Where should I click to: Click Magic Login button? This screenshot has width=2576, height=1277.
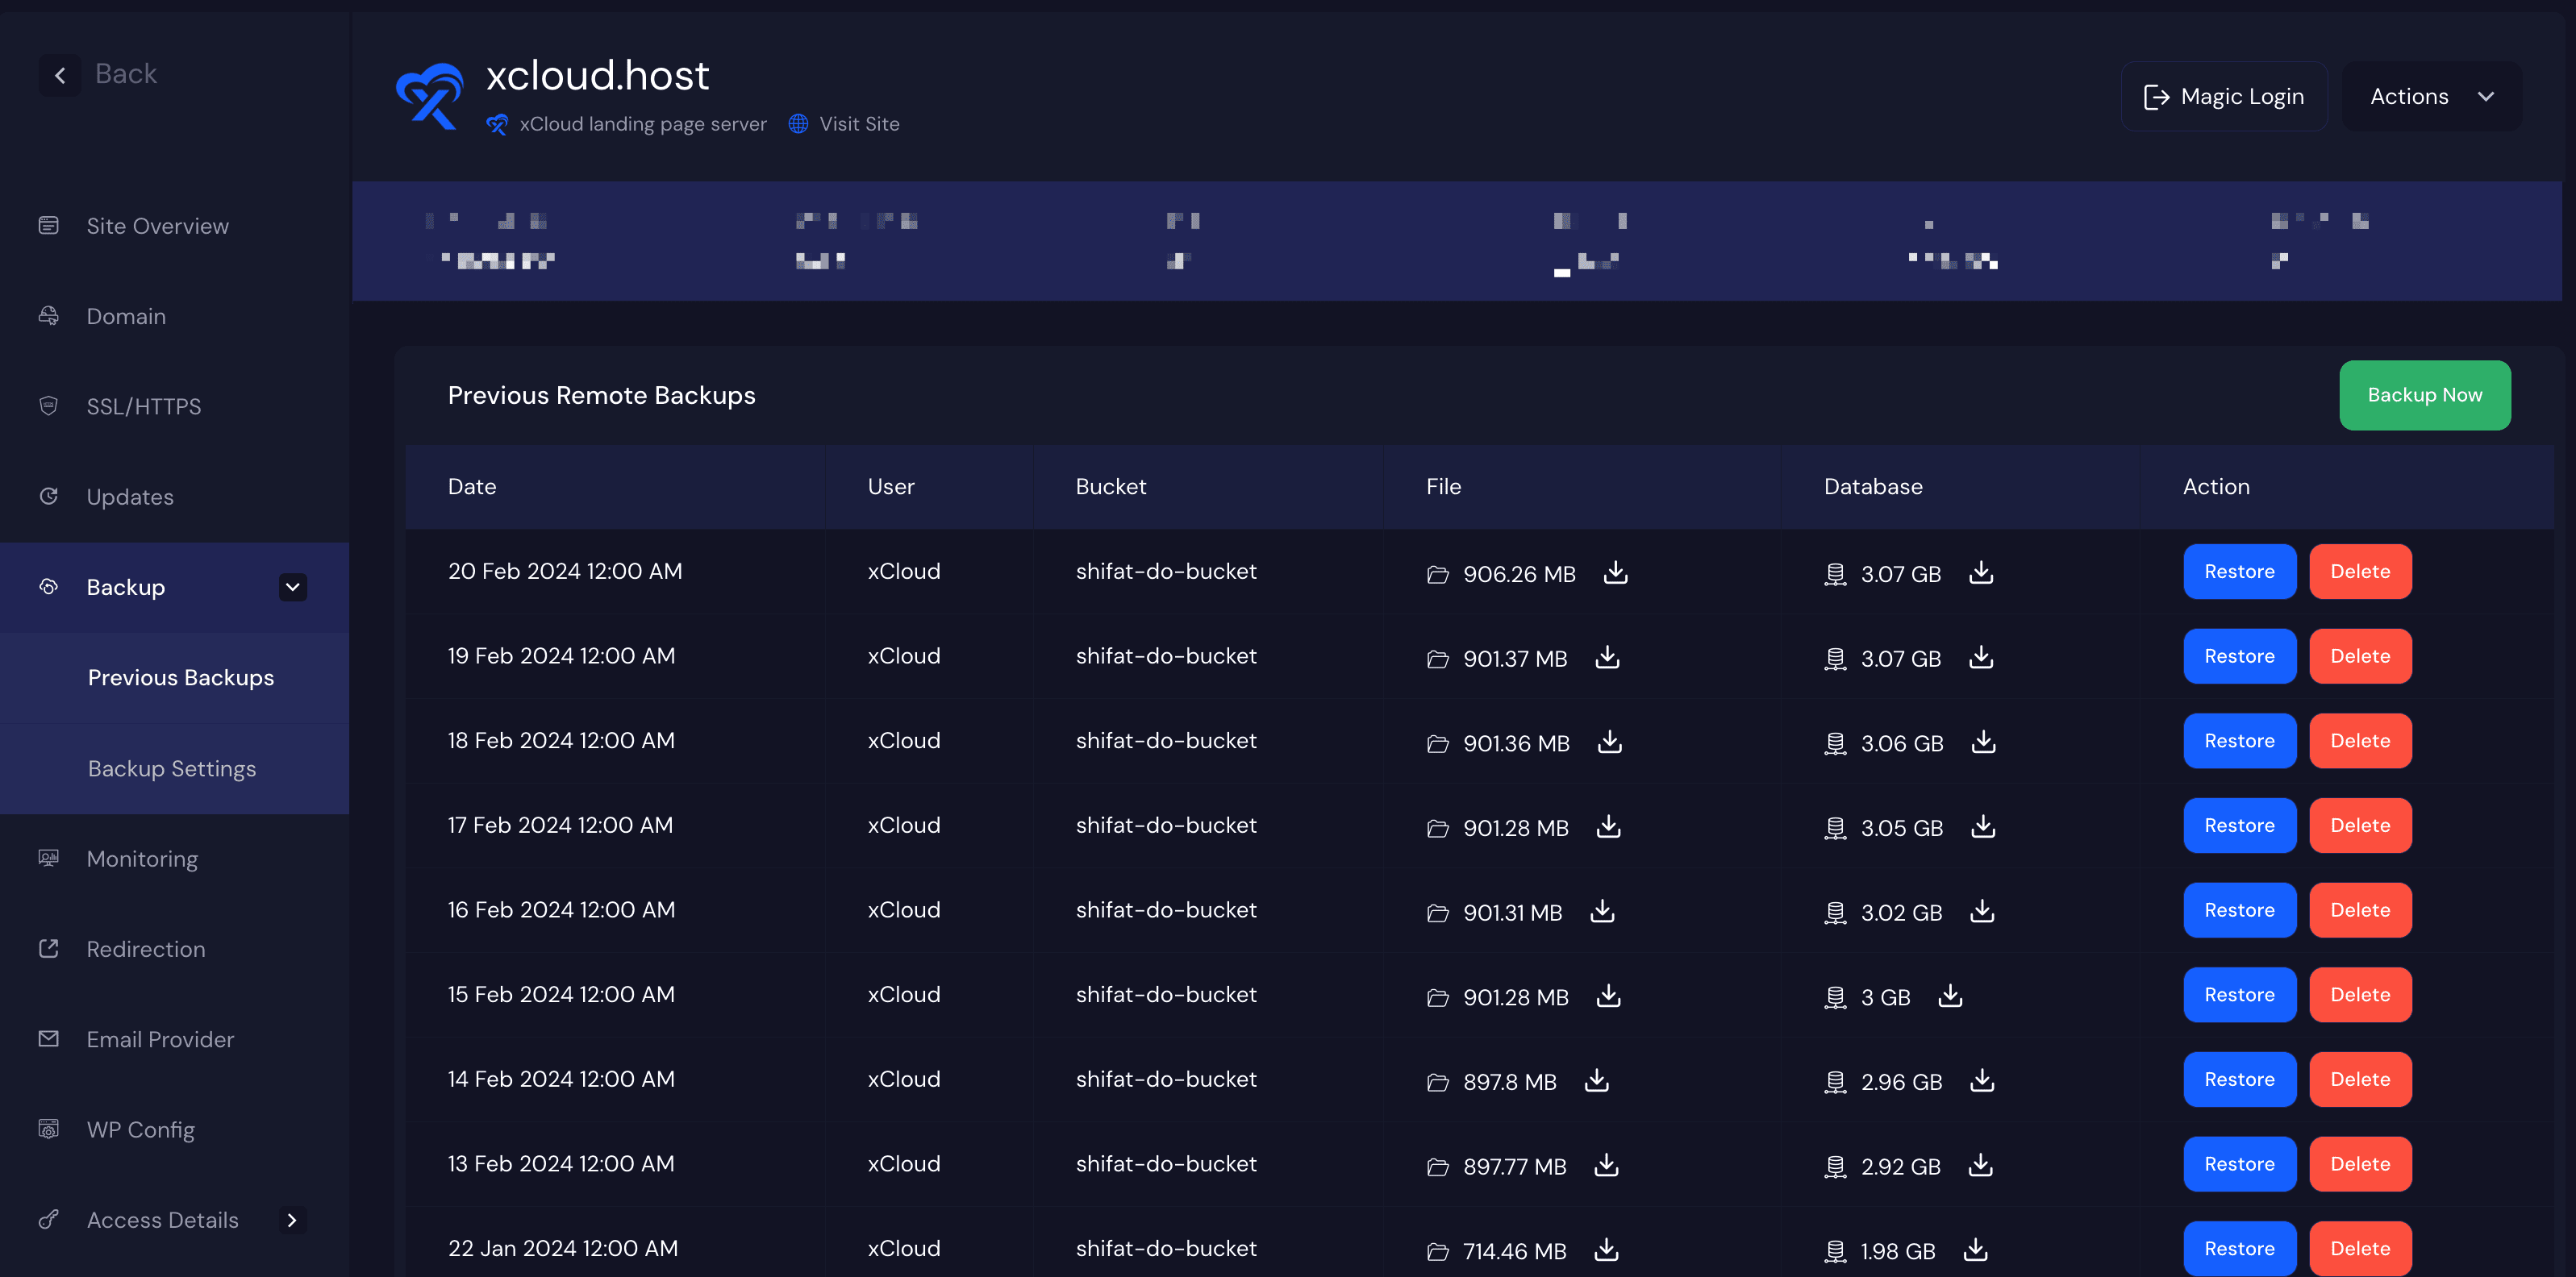tap(2223, 96)
